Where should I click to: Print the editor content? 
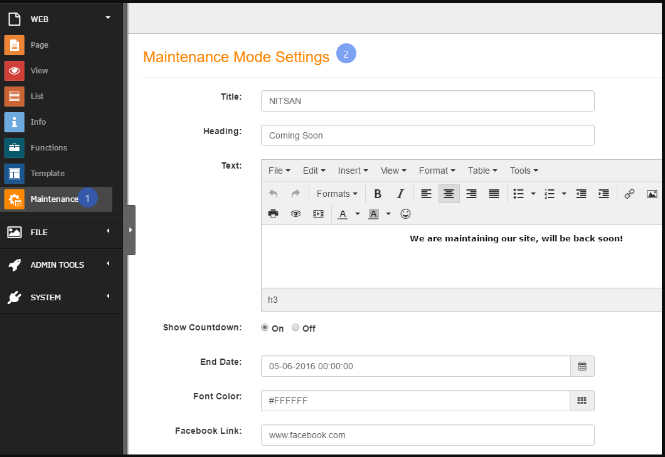click(273, 214)
